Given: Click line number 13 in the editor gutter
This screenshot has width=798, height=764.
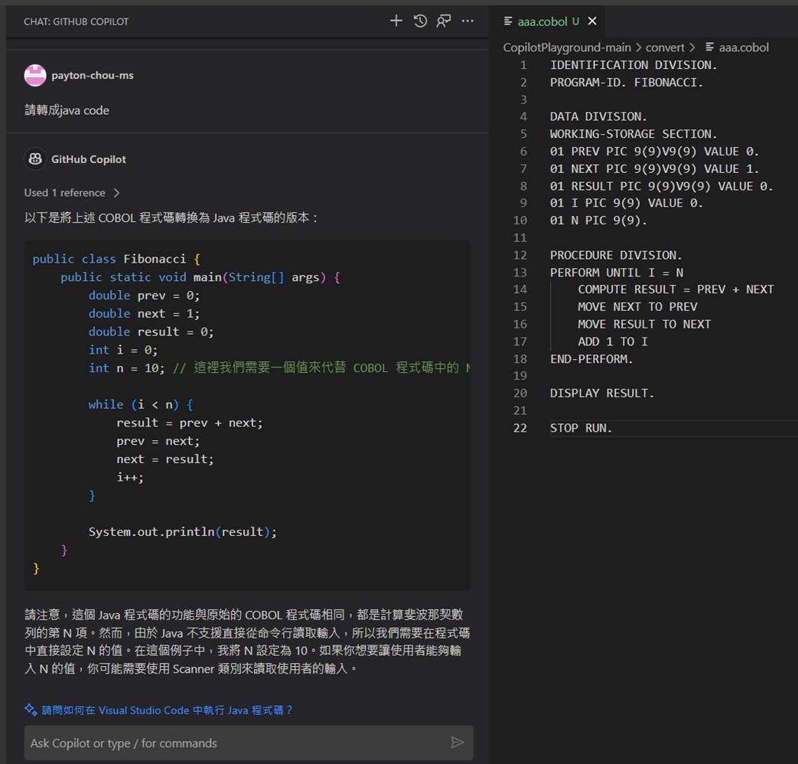Looking at the screenshot, I should (x=520, y=272).
